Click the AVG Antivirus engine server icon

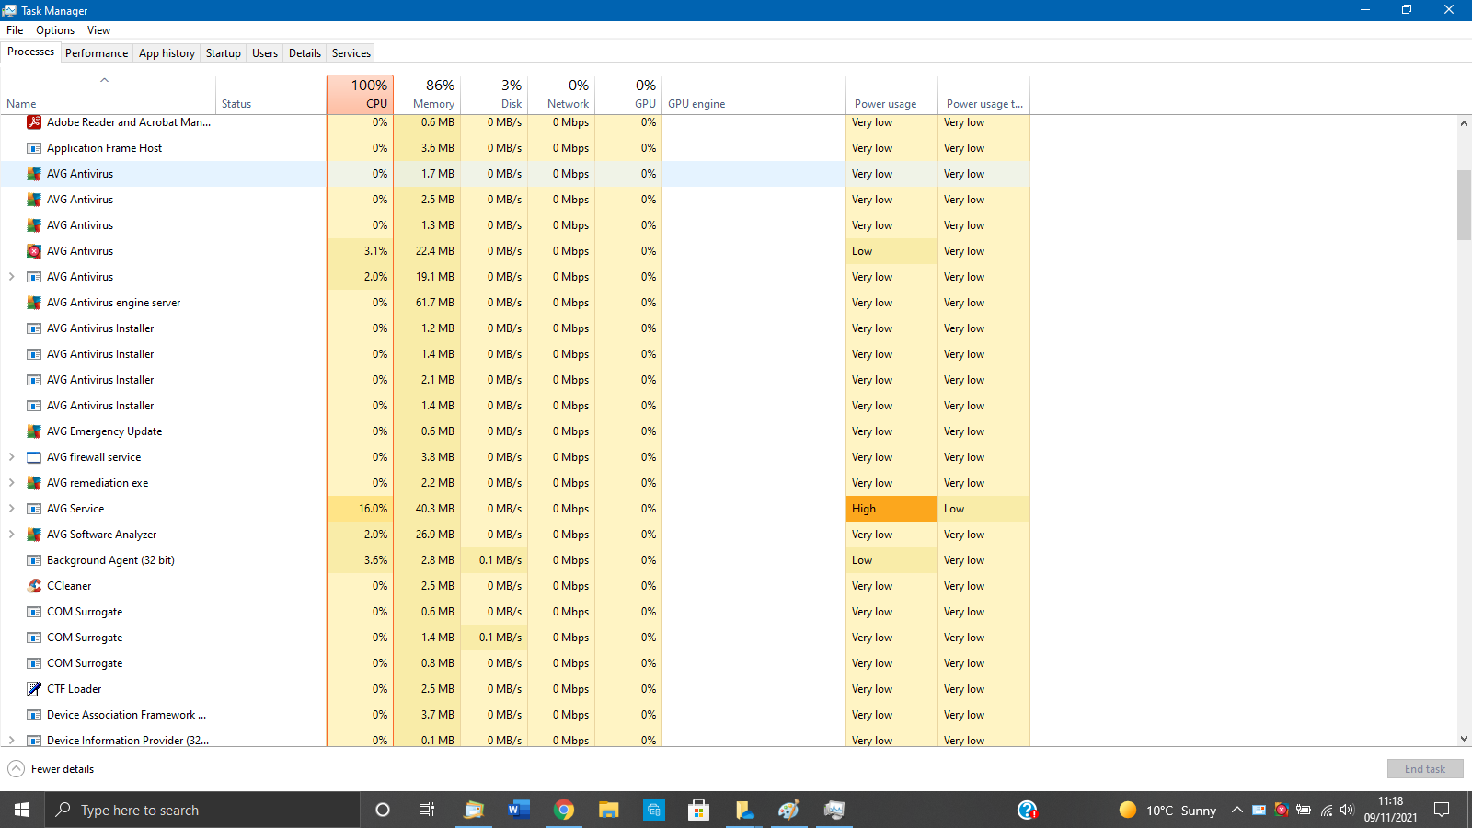pyautogui.click(x=34, y=303)
